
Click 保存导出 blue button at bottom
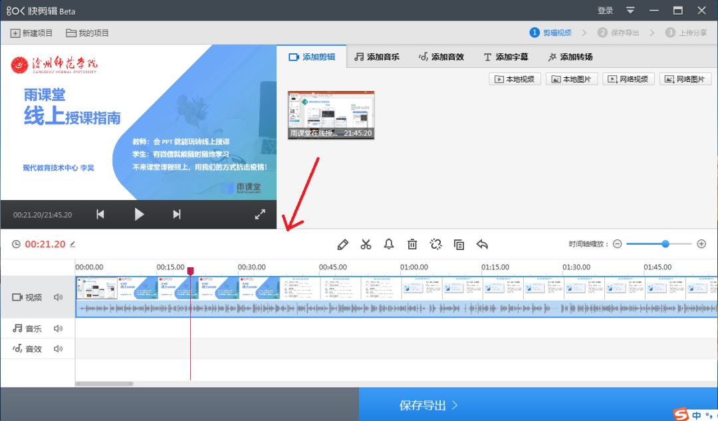point(538,404)
